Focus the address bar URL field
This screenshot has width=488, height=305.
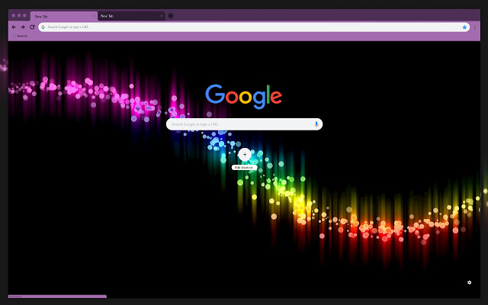[254, 27]
